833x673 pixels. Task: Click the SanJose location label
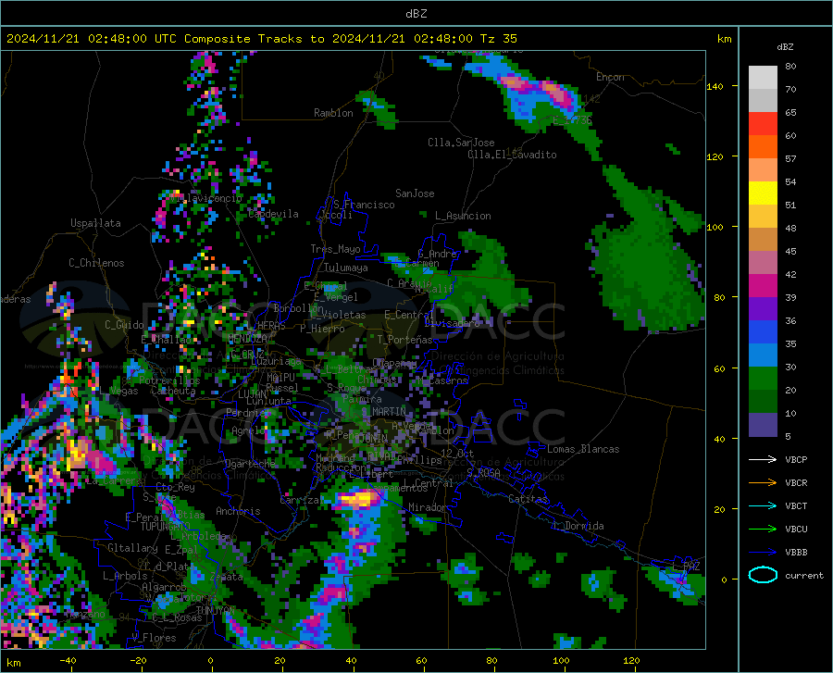click(x=415, y=193)
